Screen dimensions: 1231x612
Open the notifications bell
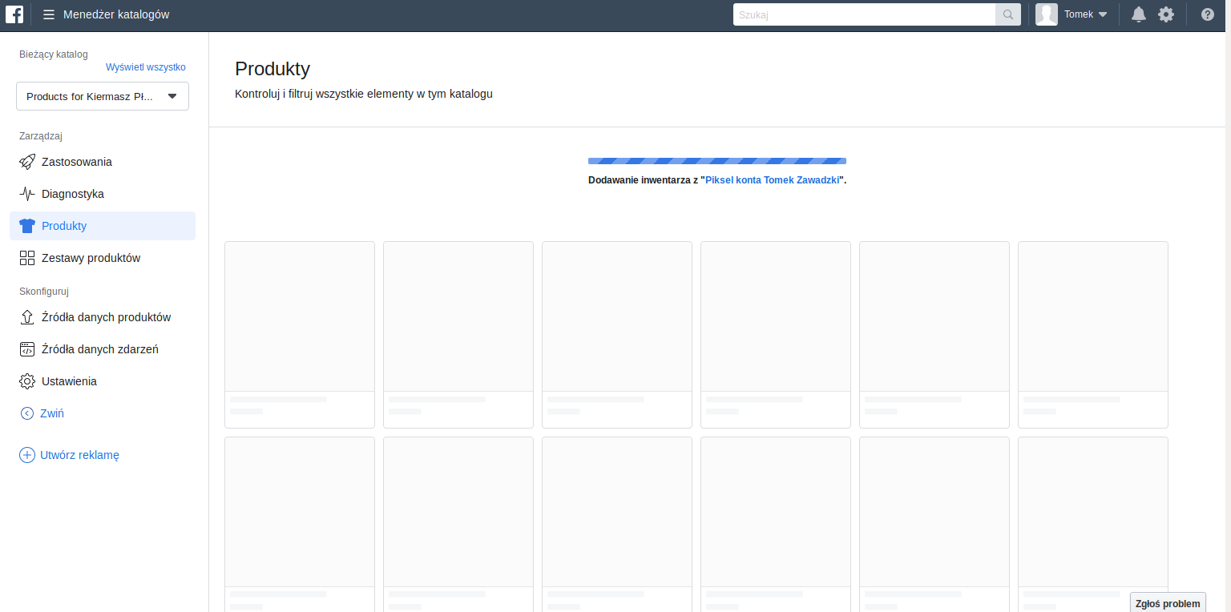[x=1138, y=14]
